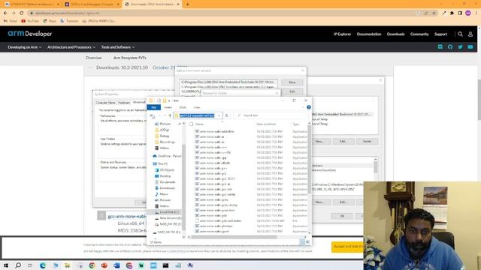Open Support in Arm header
Screen dimensions: 481x270
click(440, 34)
